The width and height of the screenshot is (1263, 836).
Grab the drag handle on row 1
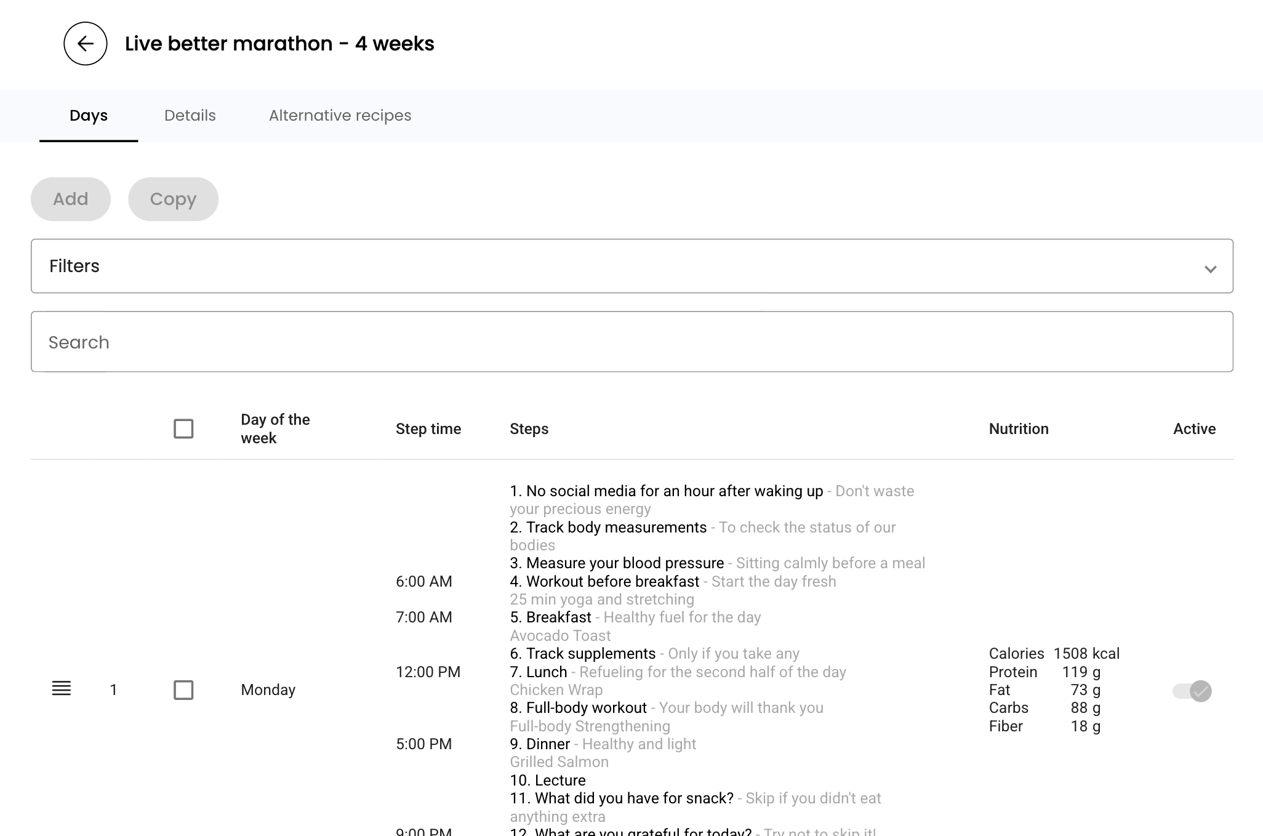coord(62,689)
